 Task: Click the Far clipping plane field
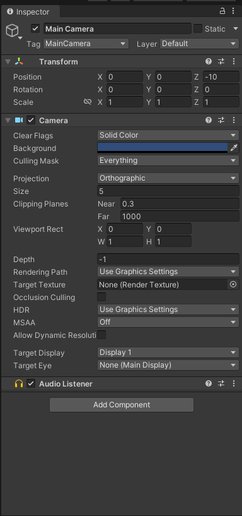coord(180,216)
